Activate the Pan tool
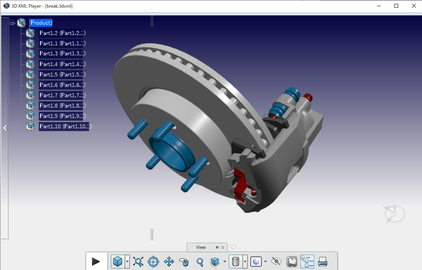422x270 pixels. click(x=169, y=261)
